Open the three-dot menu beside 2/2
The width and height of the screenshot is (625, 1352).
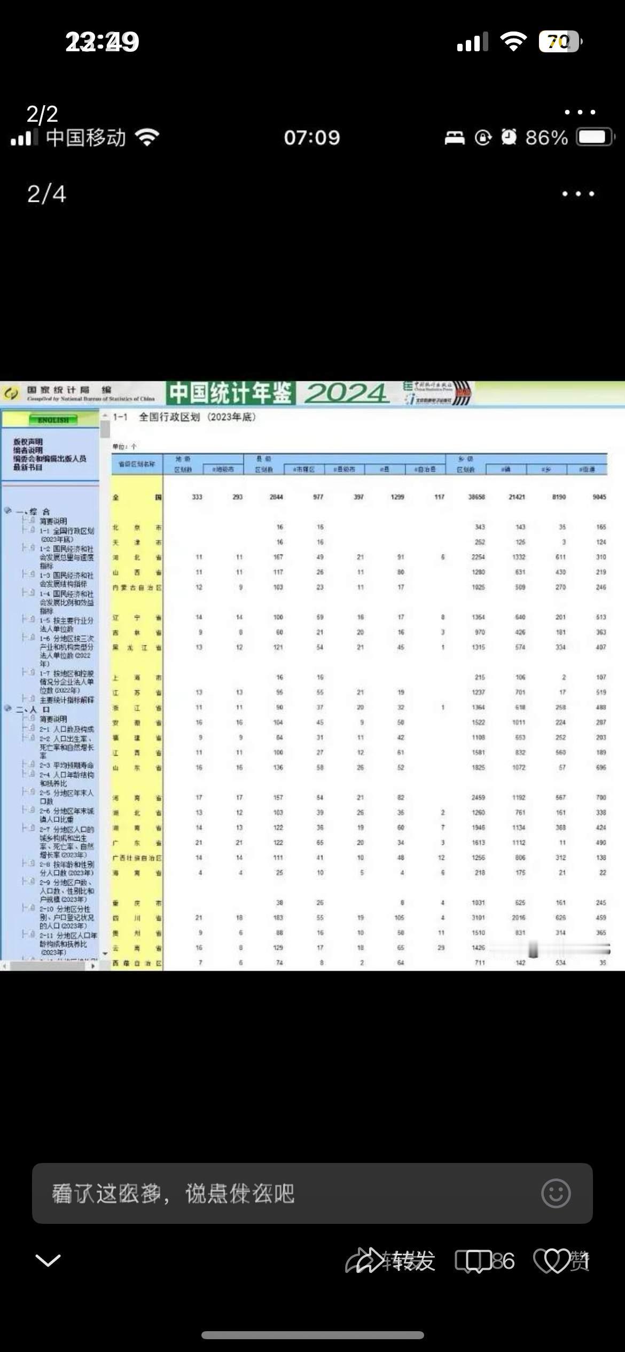pyautogui.click(x=580, y=112)
